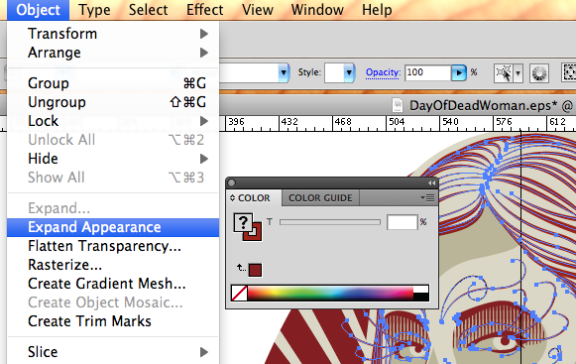Click the tint slider track

tap(329, 222)
